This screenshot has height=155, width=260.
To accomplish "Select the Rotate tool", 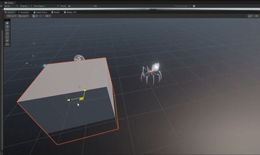I will coord(7,30).
